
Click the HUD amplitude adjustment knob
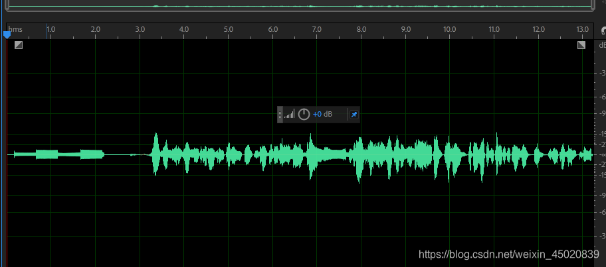pyautogui.click(x=304, y=114)
